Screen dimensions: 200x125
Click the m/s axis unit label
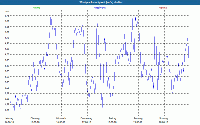[7, 11]
